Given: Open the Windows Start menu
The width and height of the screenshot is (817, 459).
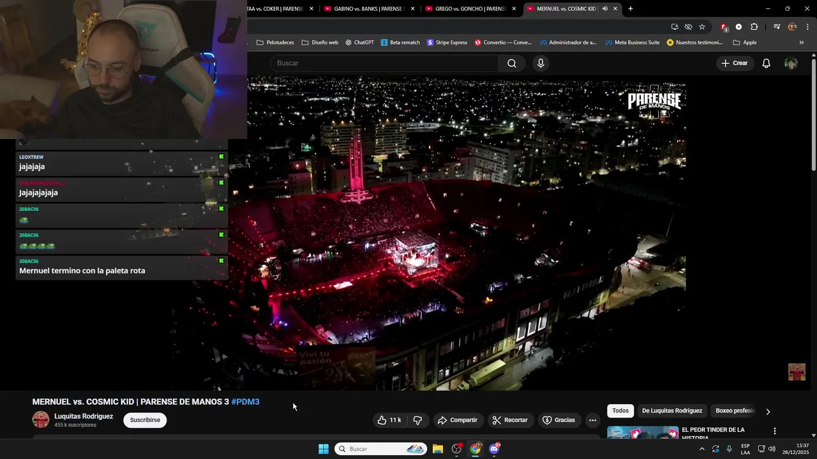Looking at the screenshot, I should [x=324, y=449].
